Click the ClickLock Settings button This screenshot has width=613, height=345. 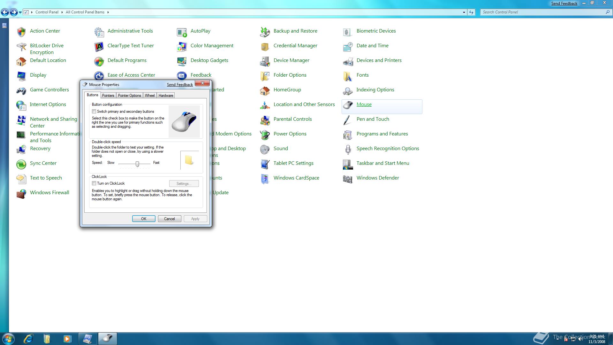point(184,184)
